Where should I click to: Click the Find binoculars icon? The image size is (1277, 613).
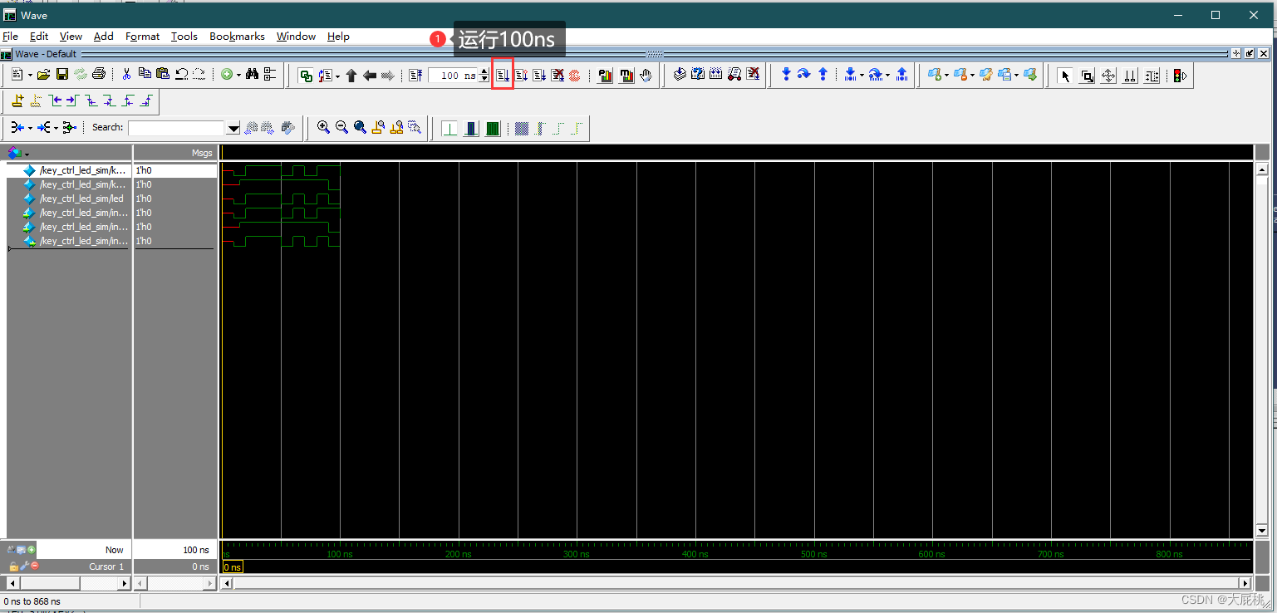pos(252,75)
